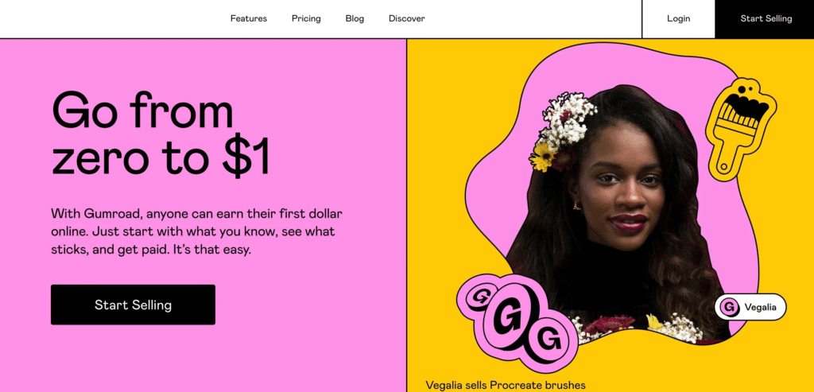
Task: Open the Features menu item
Action: coord(249,19)
